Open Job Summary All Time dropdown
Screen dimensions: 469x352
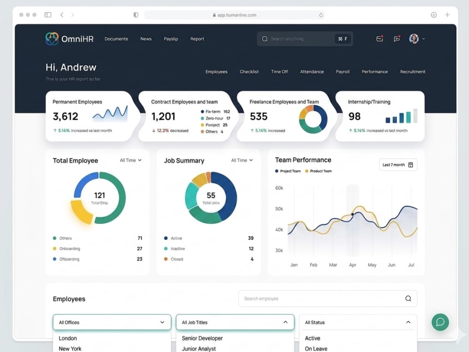(242, 161)
